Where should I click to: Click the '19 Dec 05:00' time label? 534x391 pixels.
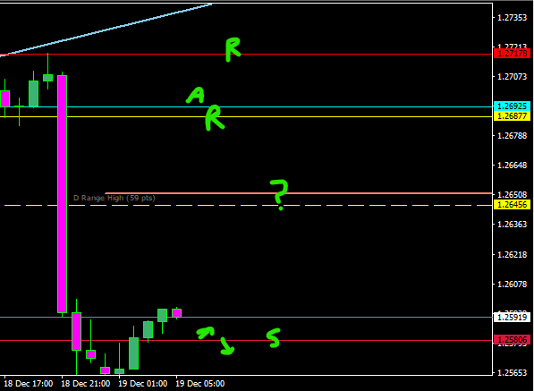(200, 384)
